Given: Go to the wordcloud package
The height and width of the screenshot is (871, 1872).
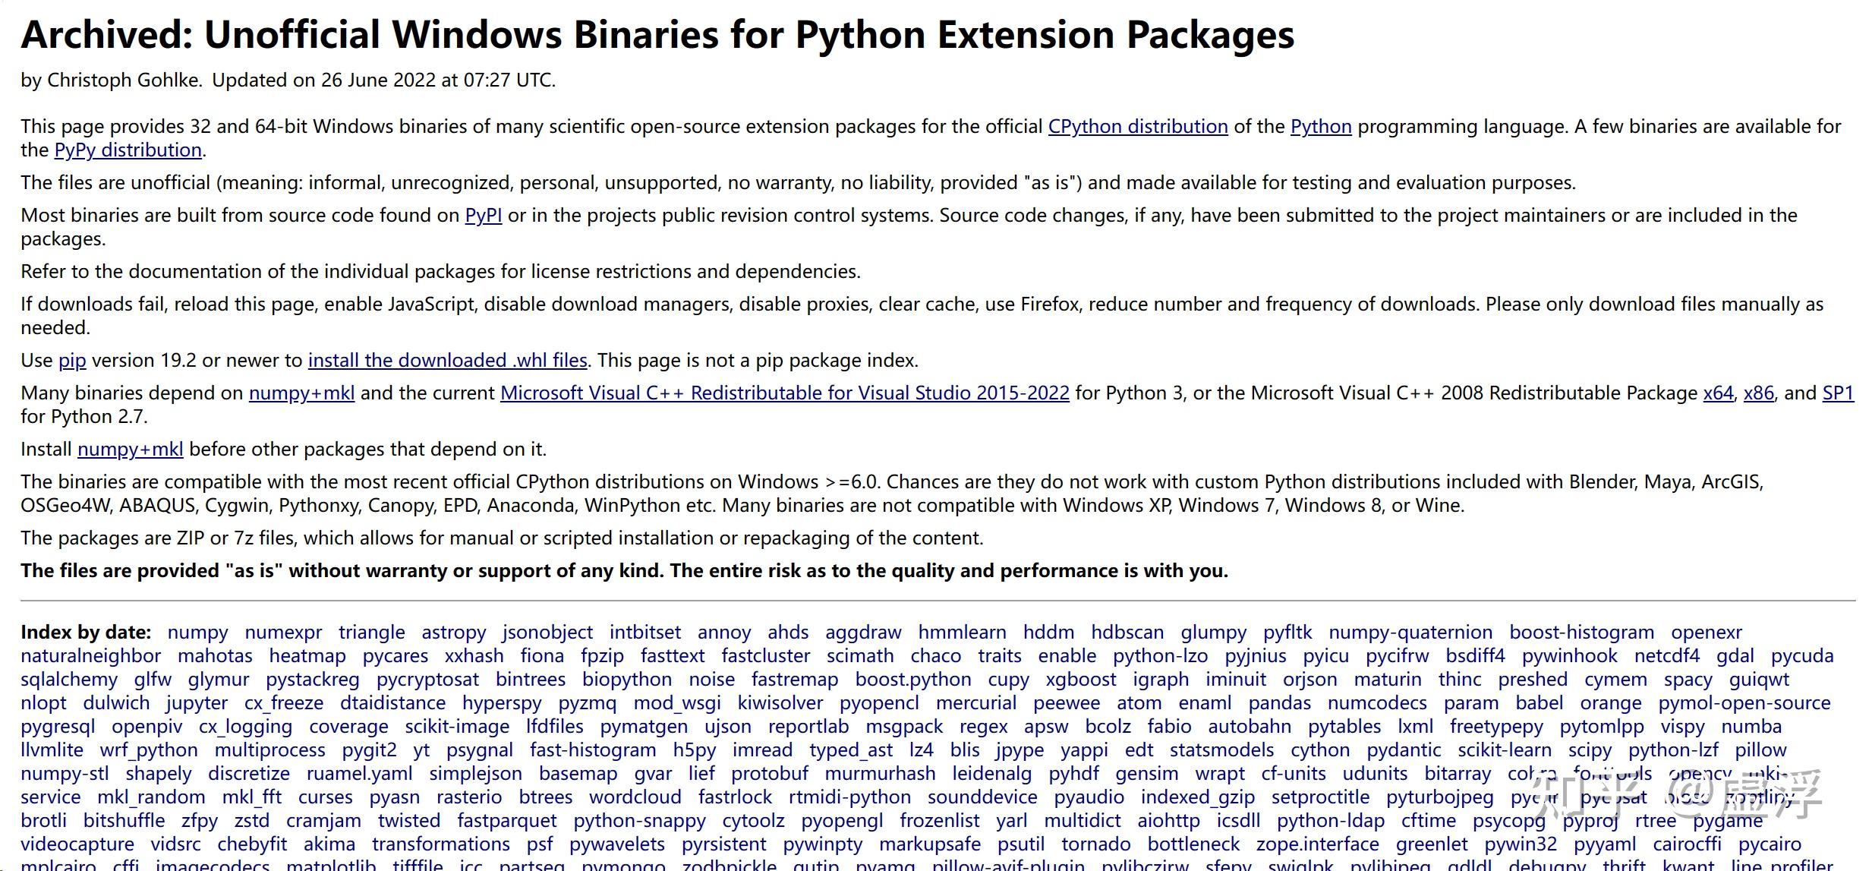Looking at the screenshot, I should pos(635,797).
